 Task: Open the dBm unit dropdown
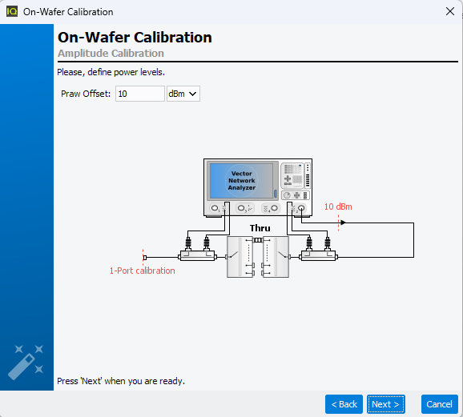[x=183, y=94]
